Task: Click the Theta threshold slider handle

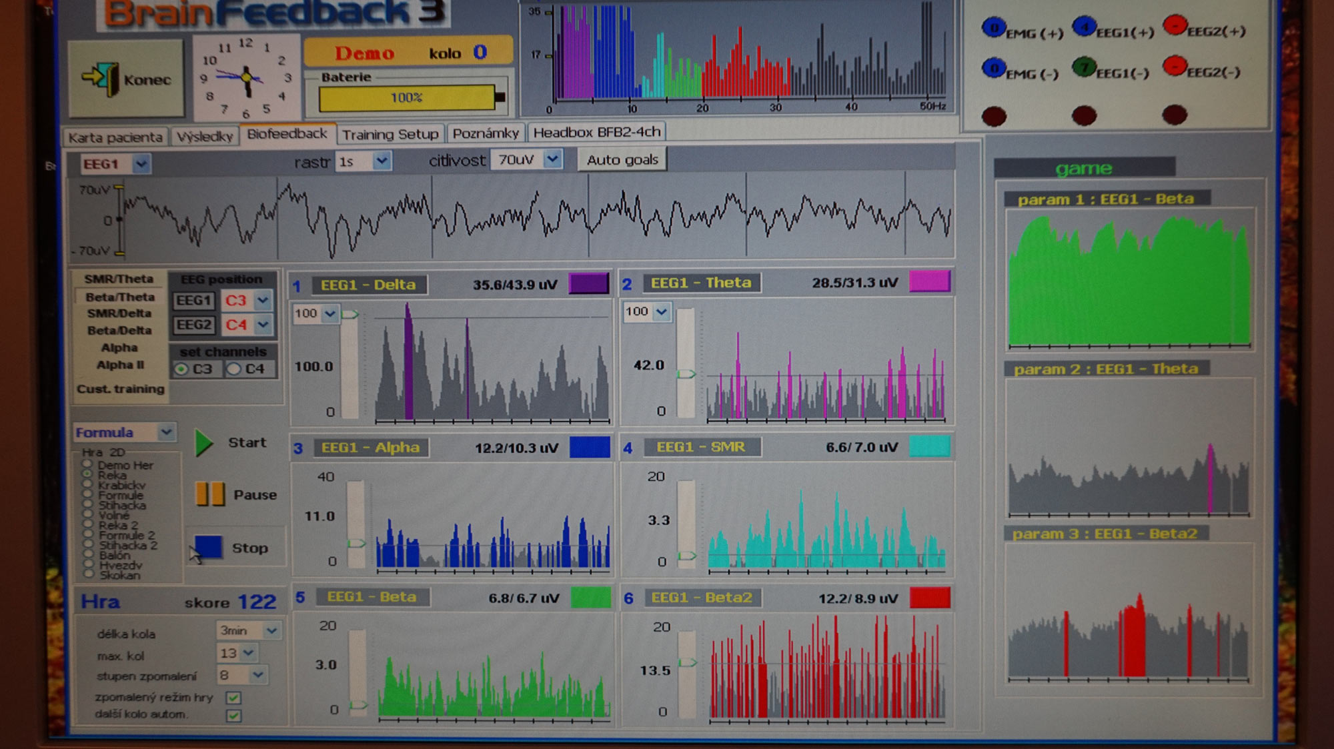Action: (686, 374)
